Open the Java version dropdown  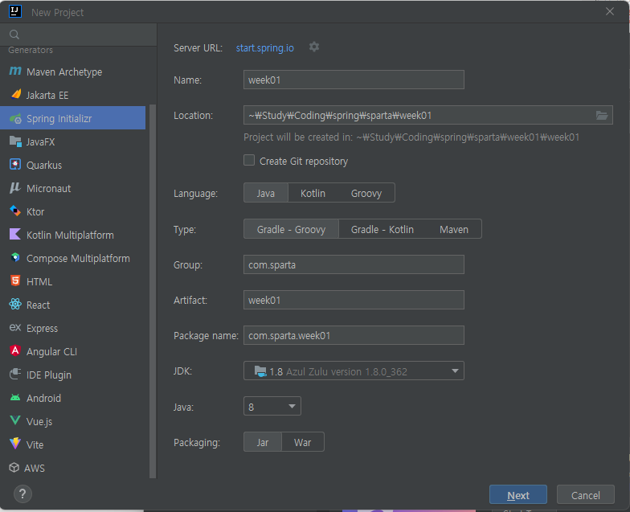[272, 407]
